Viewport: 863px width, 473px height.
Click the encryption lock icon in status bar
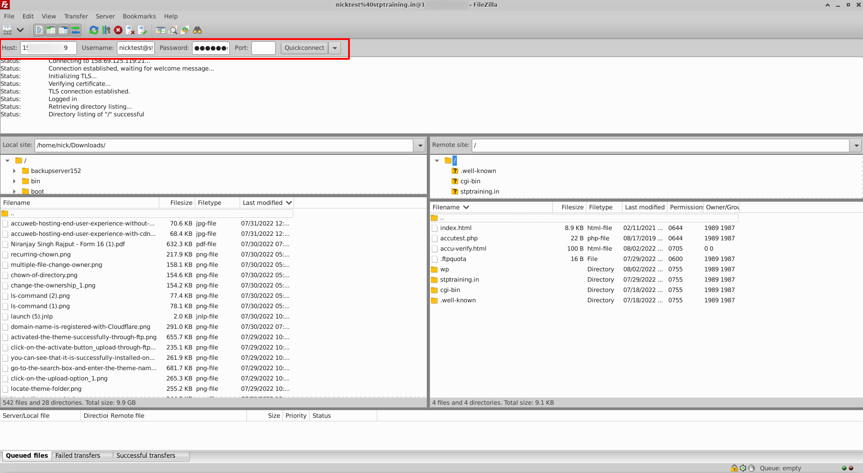click(734, 468)
